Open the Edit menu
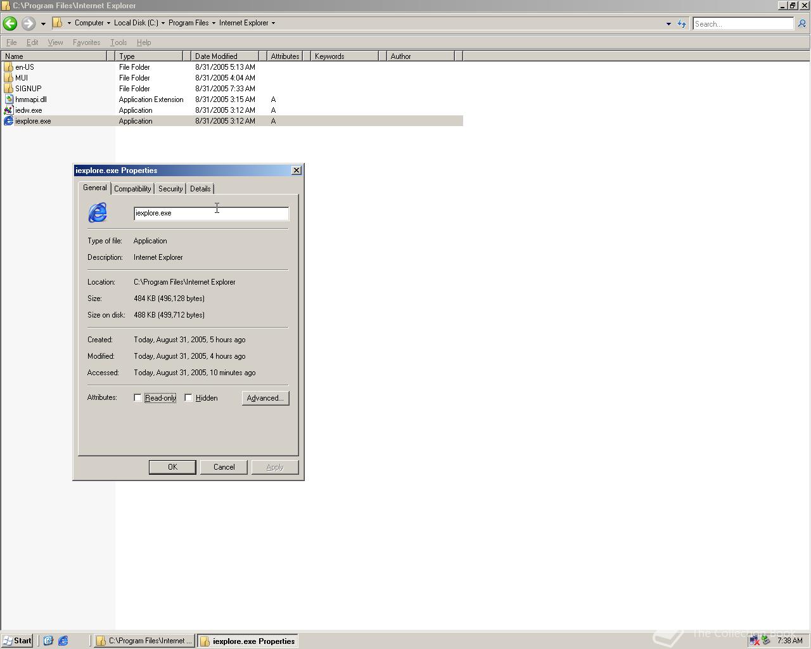 point(32,42)
